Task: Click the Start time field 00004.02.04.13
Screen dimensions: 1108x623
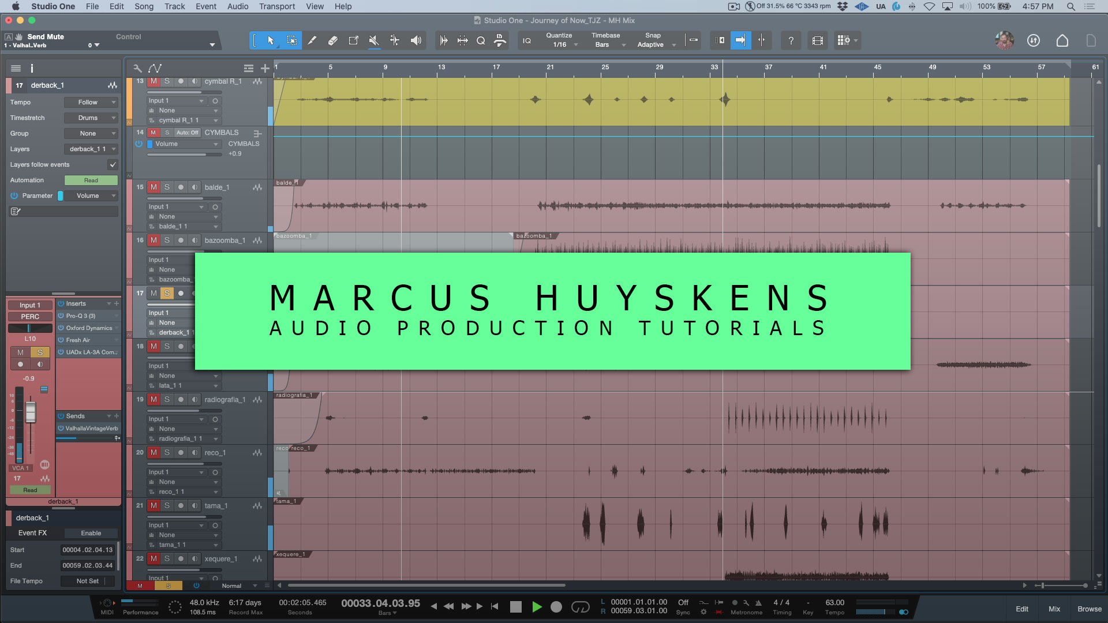Action: (88, 550)
